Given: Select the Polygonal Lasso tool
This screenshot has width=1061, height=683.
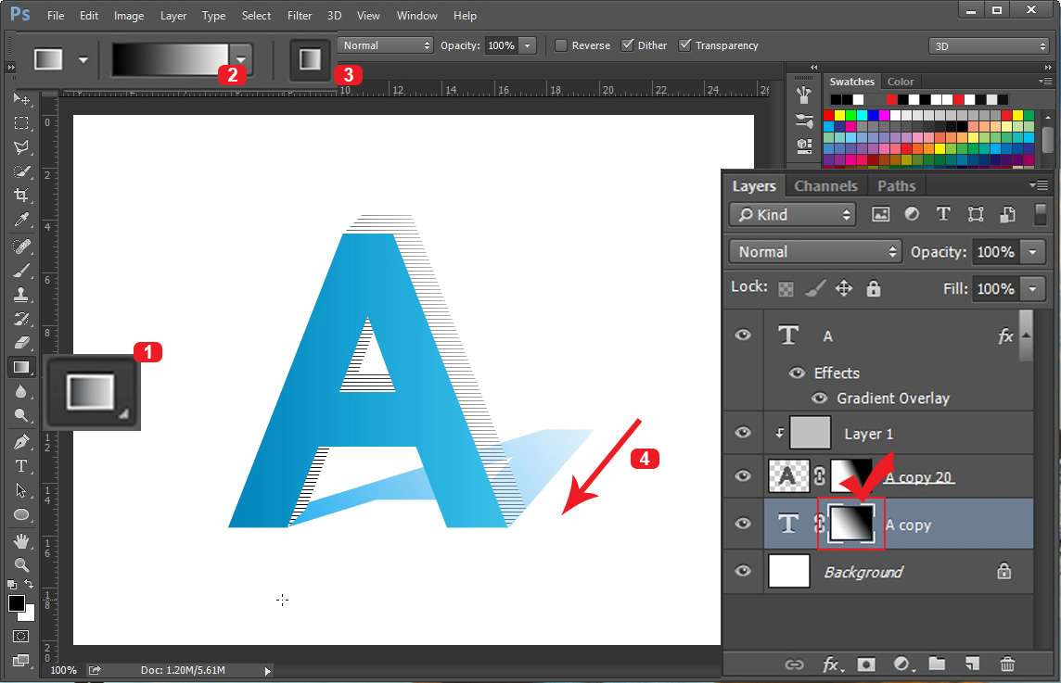Looking at the screenshot, I should point(21,147).
